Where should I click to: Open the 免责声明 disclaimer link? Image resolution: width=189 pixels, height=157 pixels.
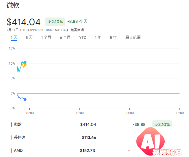point(77,30)
